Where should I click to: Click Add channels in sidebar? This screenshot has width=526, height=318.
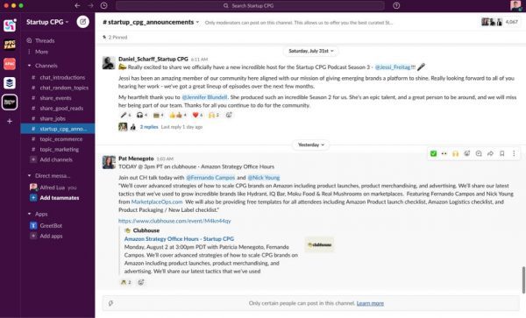pos(56,159)
